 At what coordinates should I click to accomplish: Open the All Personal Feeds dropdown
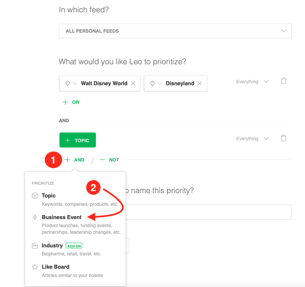[175, 31]
